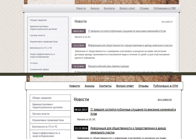This screenshot has height=139, width=196.
Task: Open Общие сведения in the black-bordered sidebar menu
Action: 42,98
